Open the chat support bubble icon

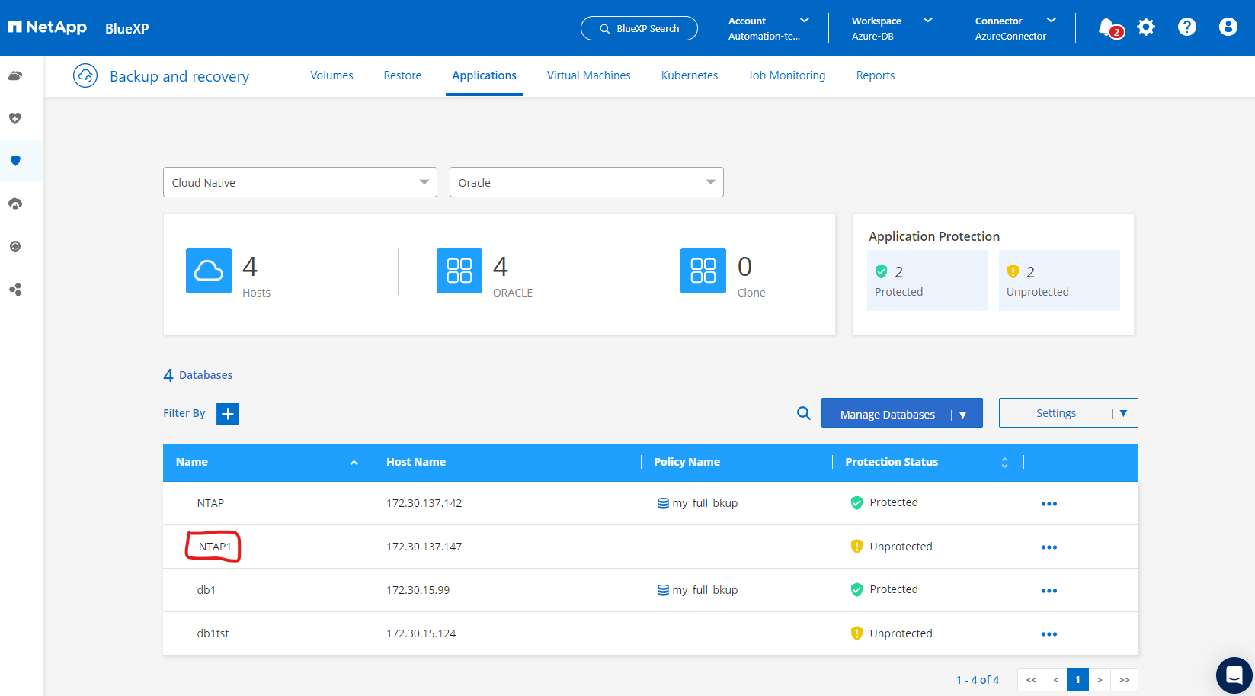1234,675
